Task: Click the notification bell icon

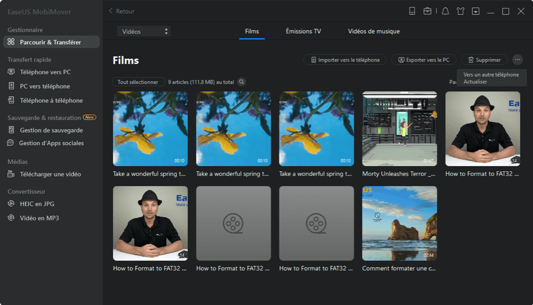Action: [x=445, y=11]
